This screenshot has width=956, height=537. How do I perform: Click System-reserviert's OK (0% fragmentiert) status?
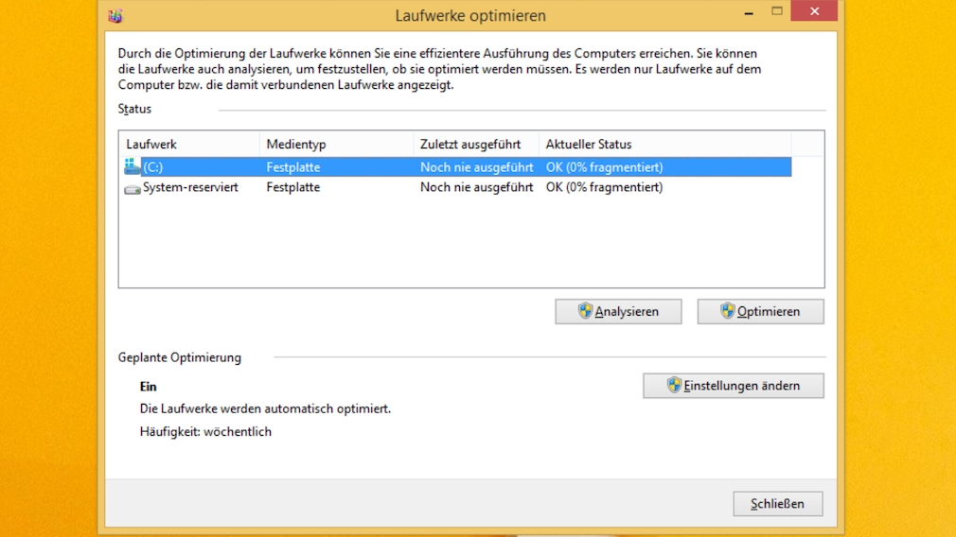coord(604,187)
